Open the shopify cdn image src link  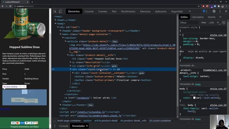(x=122, y=47)
